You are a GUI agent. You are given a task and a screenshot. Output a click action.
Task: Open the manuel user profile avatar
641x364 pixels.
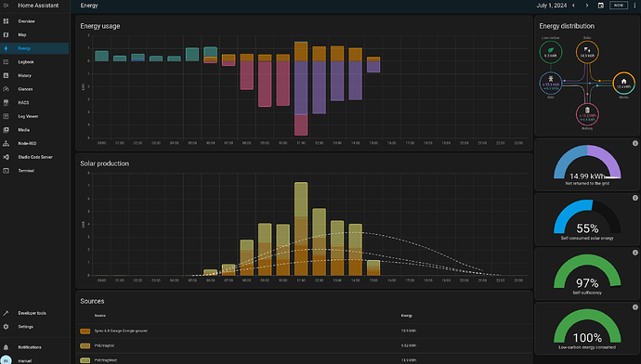tap(6, 360)
